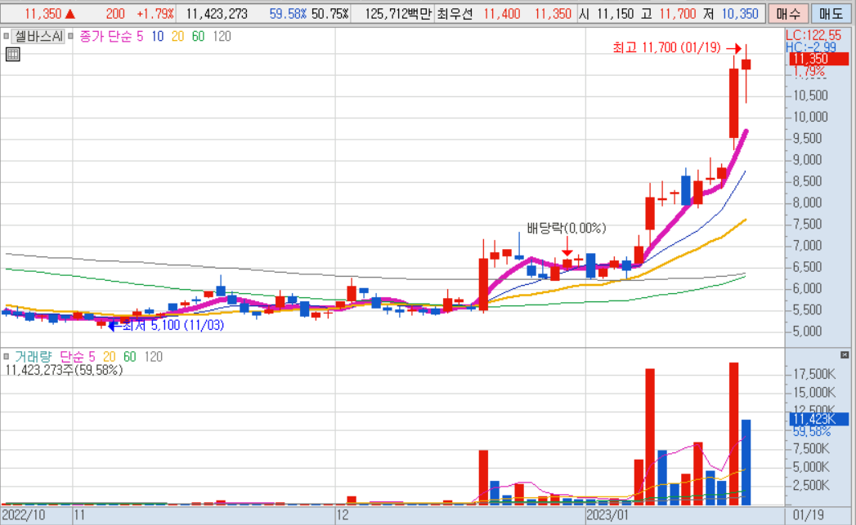
Task: Toggle the small square before 거래량
Action: coord(6,357)
